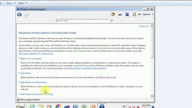Open the media player taskbar icon

click(49, 106)
